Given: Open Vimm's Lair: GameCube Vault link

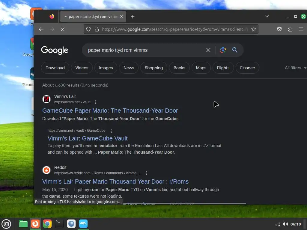Looking at the screenshot, I should click(x=88, y=138).
